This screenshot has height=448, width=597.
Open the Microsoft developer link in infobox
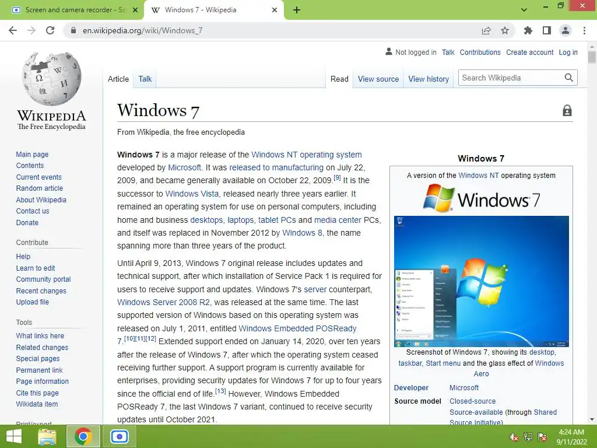point(463,387)
